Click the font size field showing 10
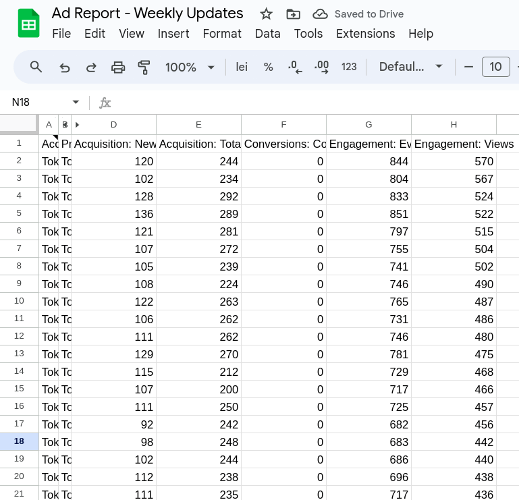This screenshot has height=500, width=519. click(x=495, y=67)
